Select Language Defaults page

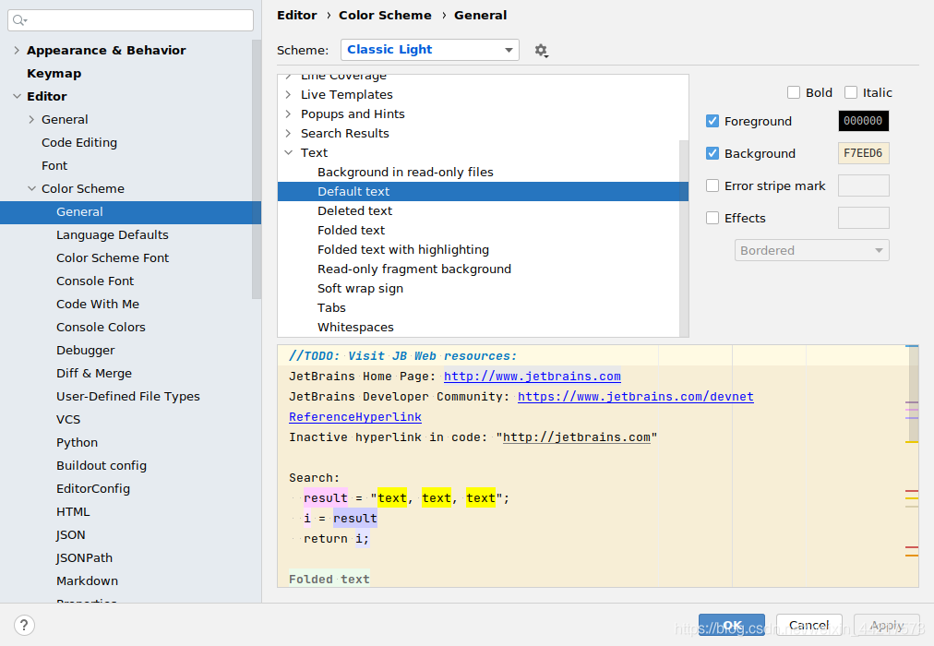tap(112, 234)
